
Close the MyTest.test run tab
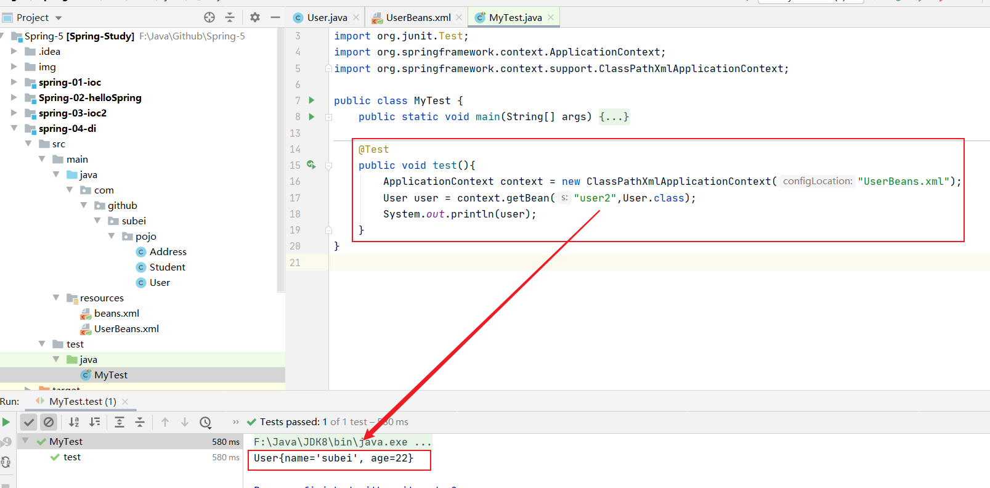coord(125,402)
